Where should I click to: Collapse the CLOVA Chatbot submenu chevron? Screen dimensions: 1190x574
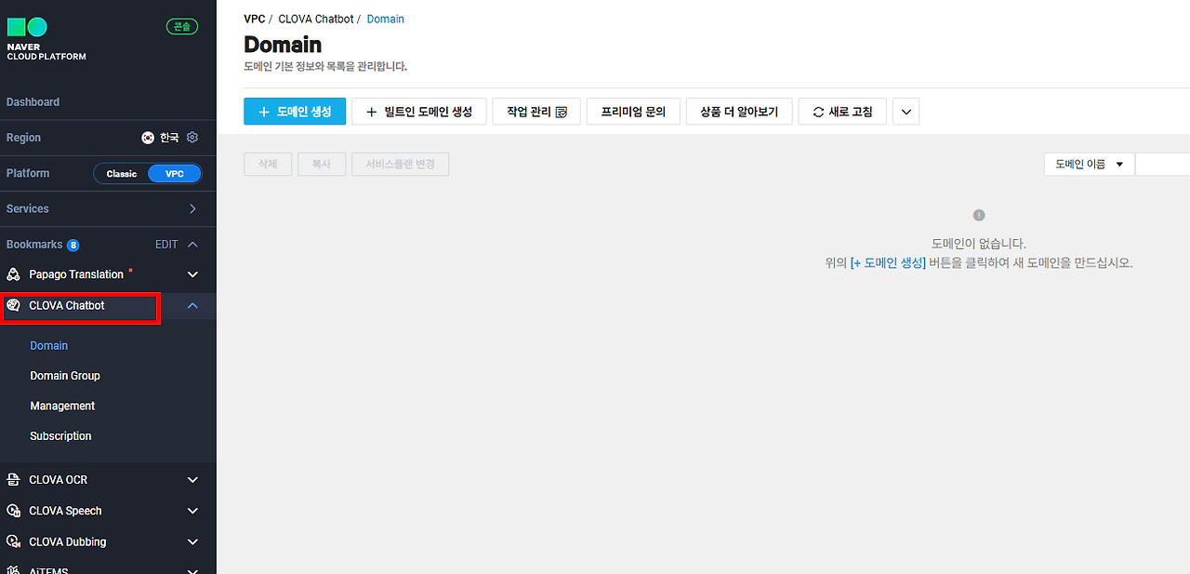tap(192, 305)
